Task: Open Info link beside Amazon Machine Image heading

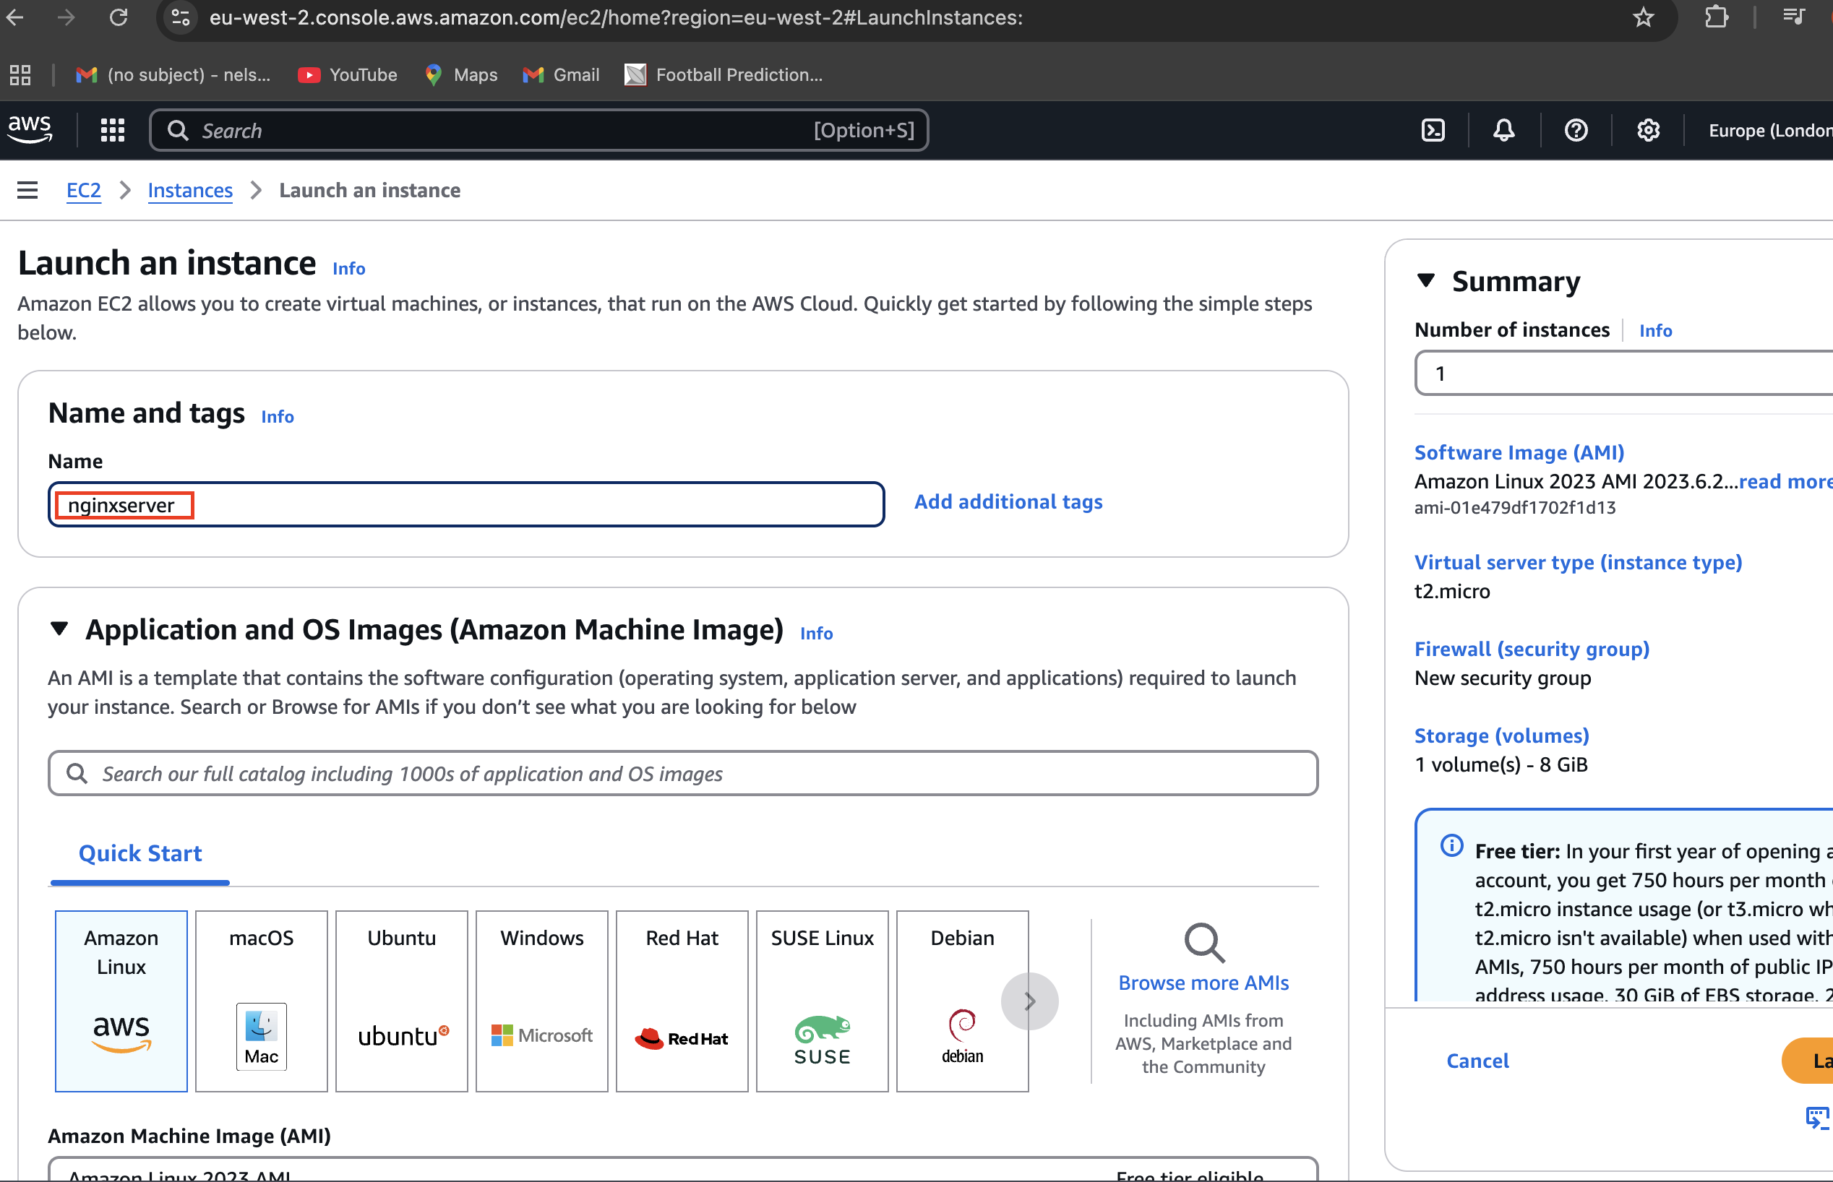Action: click(816, 633)
